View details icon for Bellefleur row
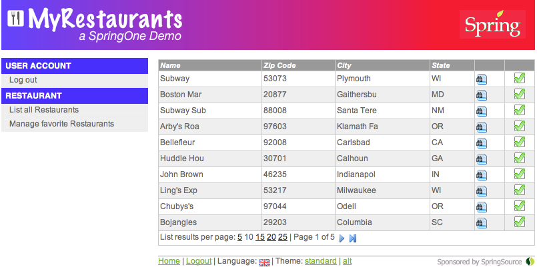This screenshot has width=537, height=273. (481, 142)
